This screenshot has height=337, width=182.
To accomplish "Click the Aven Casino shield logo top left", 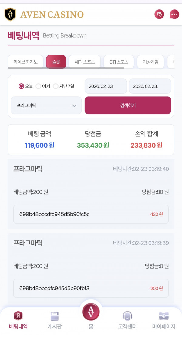I will tap(10, 14).
